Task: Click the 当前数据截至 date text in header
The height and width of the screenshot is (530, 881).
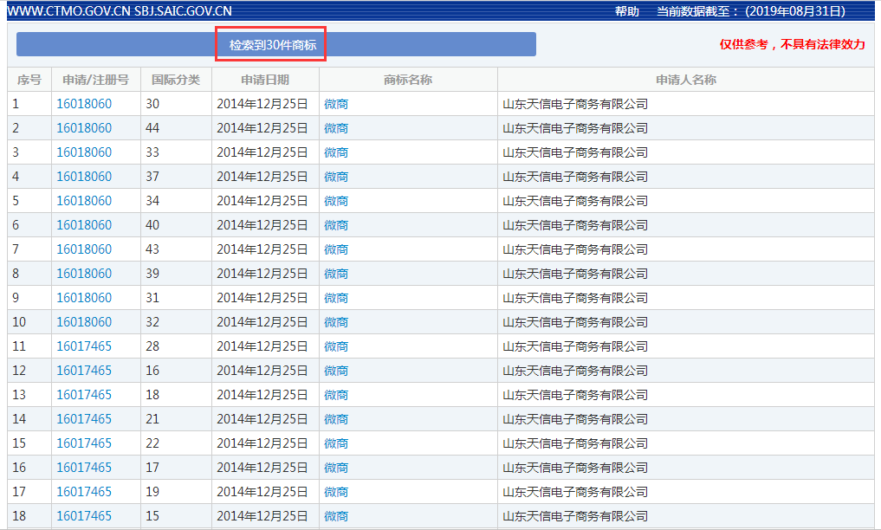Action: coord(751,11)
